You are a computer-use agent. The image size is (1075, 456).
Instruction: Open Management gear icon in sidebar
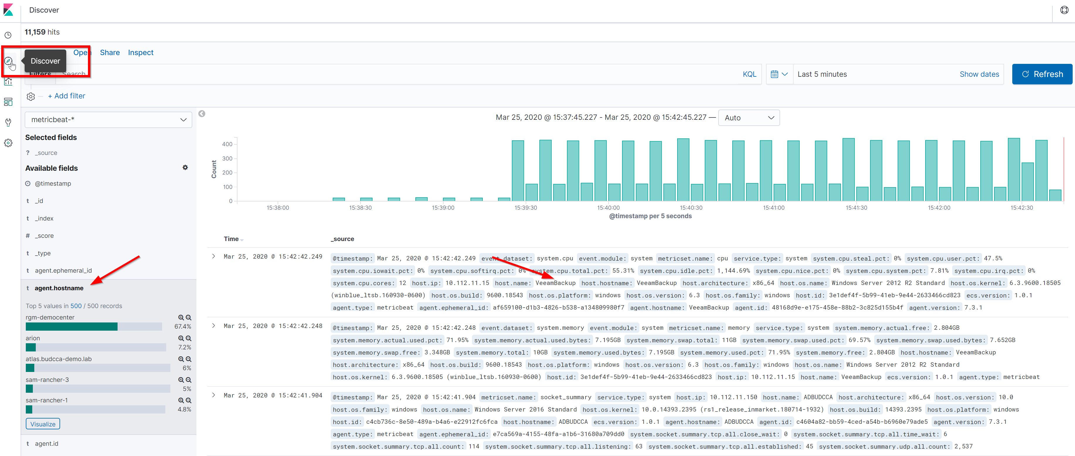tap(8, 143)
